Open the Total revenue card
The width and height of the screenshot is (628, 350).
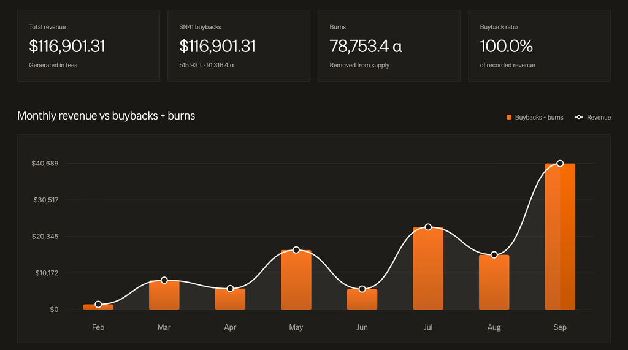(x=88, y=46)
